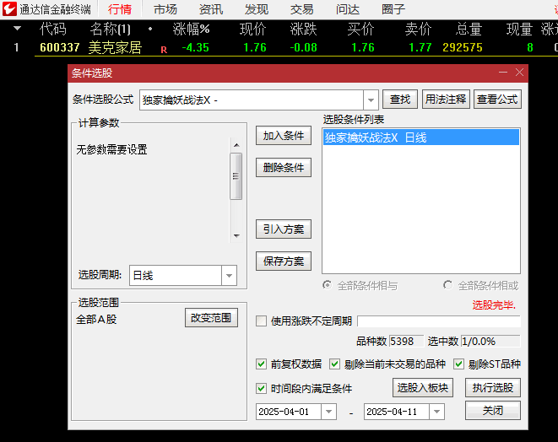Enable the 使用涨跌不定周期 checkbox
558x442 pixels.
pos(261,321)
